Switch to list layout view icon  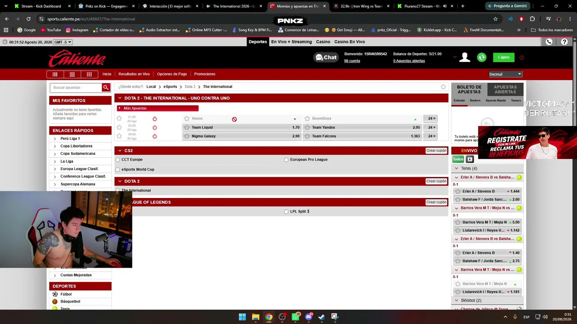[x=72, y=74]
